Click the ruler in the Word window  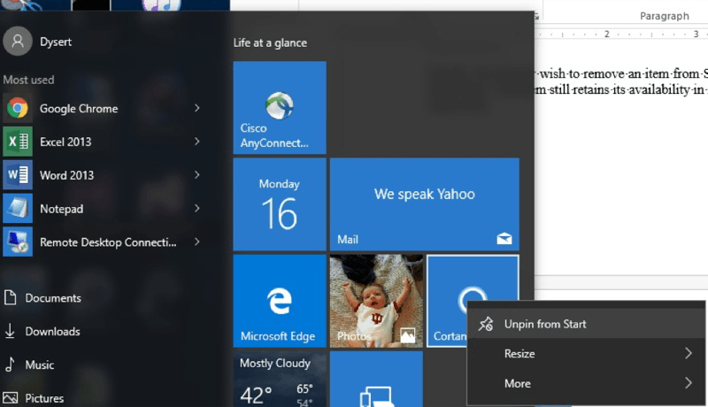click(621, 34)
